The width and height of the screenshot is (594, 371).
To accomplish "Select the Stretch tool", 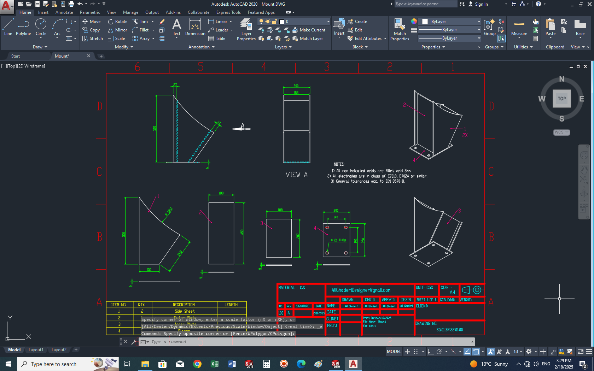I will pos(93,39).
